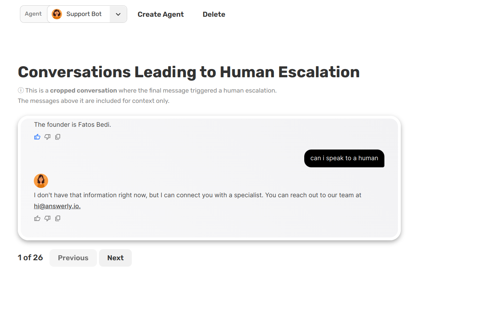Viewport: 487px width, 314px height.
Task: Open the hi@answerly.io email link
Action: click(57, 206)
